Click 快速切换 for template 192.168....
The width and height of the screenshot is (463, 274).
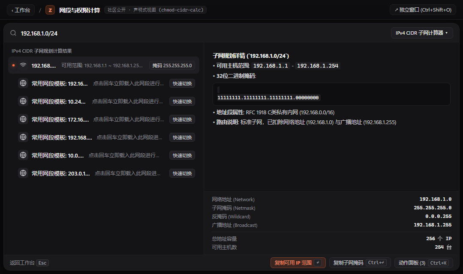coord(182,137)
